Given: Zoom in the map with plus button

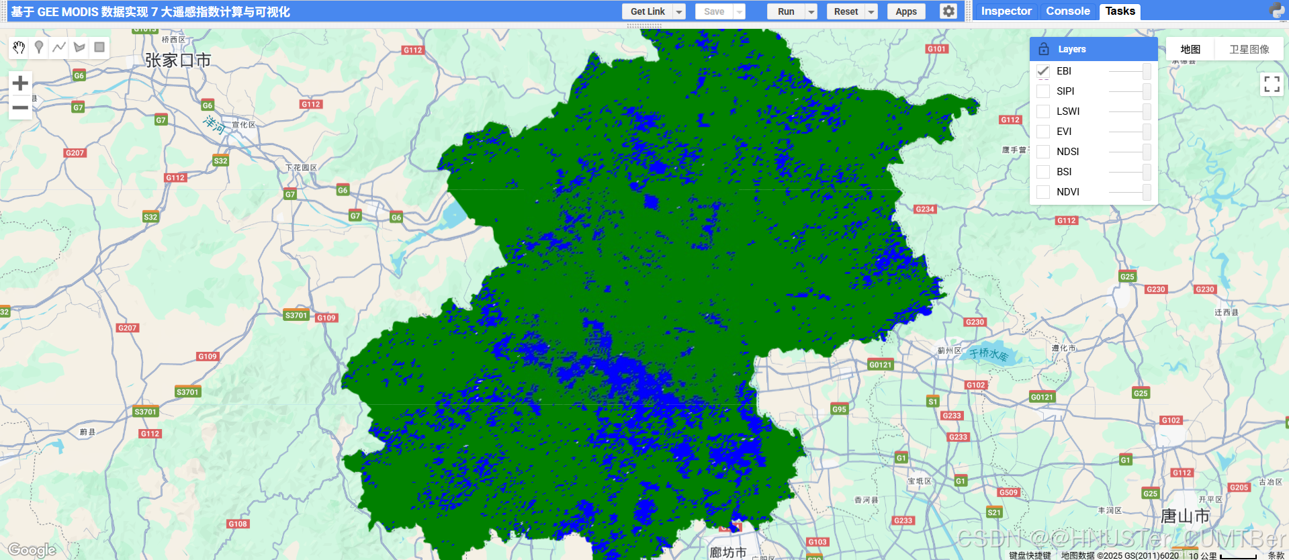Looking at the screenshot, I should click(20, 83).
